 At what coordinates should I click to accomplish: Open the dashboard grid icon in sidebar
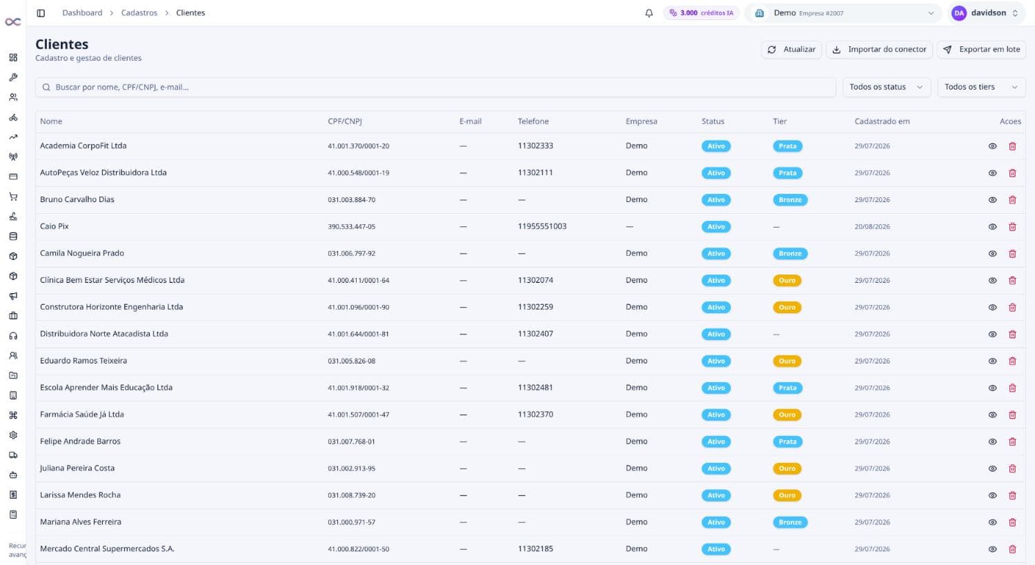pos(13,57)
